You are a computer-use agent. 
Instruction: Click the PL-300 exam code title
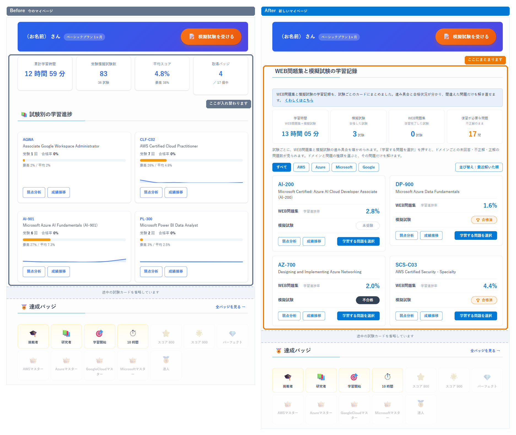[146, 219]
